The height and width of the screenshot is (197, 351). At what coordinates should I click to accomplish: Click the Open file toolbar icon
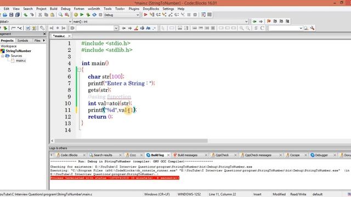(5, 15)
